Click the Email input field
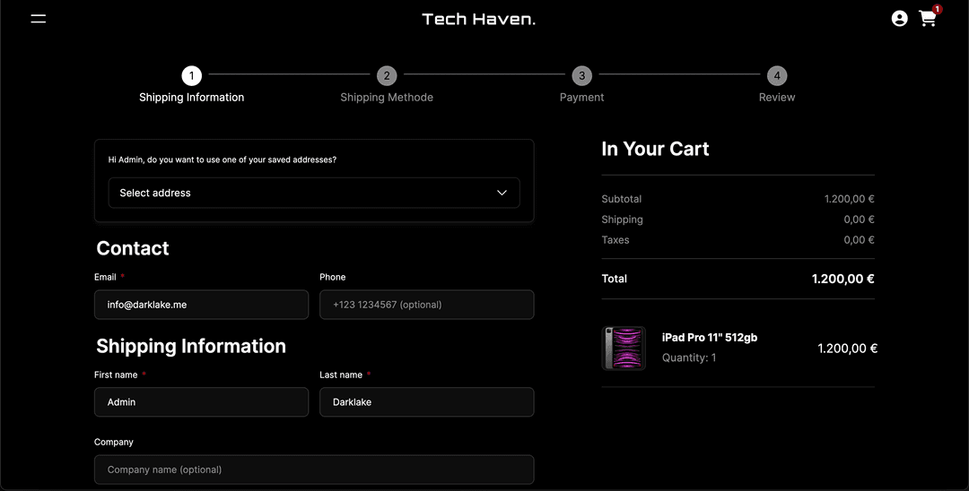The height and width of the screenshot is (491, 969). click(x=201, y=305)
